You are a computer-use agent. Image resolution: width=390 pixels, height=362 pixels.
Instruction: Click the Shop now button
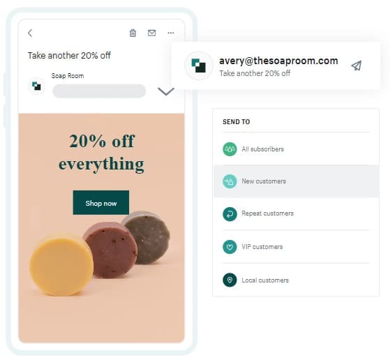(x=101, y=203)
